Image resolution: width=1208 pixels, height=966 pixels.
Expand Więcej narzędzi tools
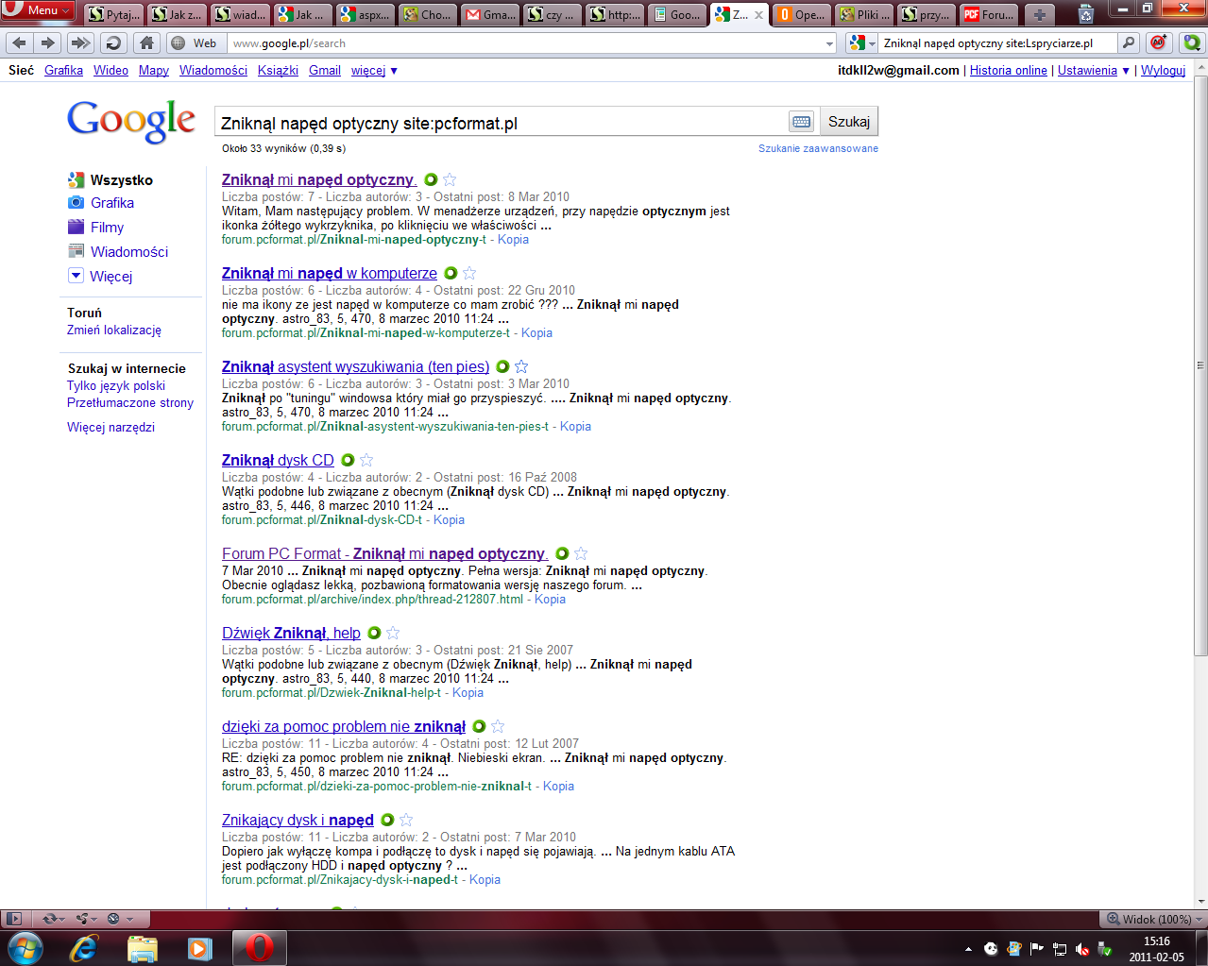[111, 428]
